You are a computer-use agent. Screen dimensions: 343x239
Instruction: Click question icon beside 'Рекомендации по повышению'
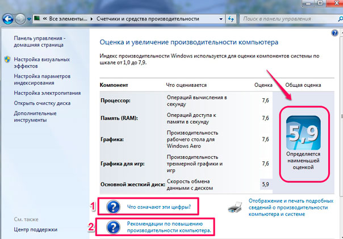tap(113, 227)
